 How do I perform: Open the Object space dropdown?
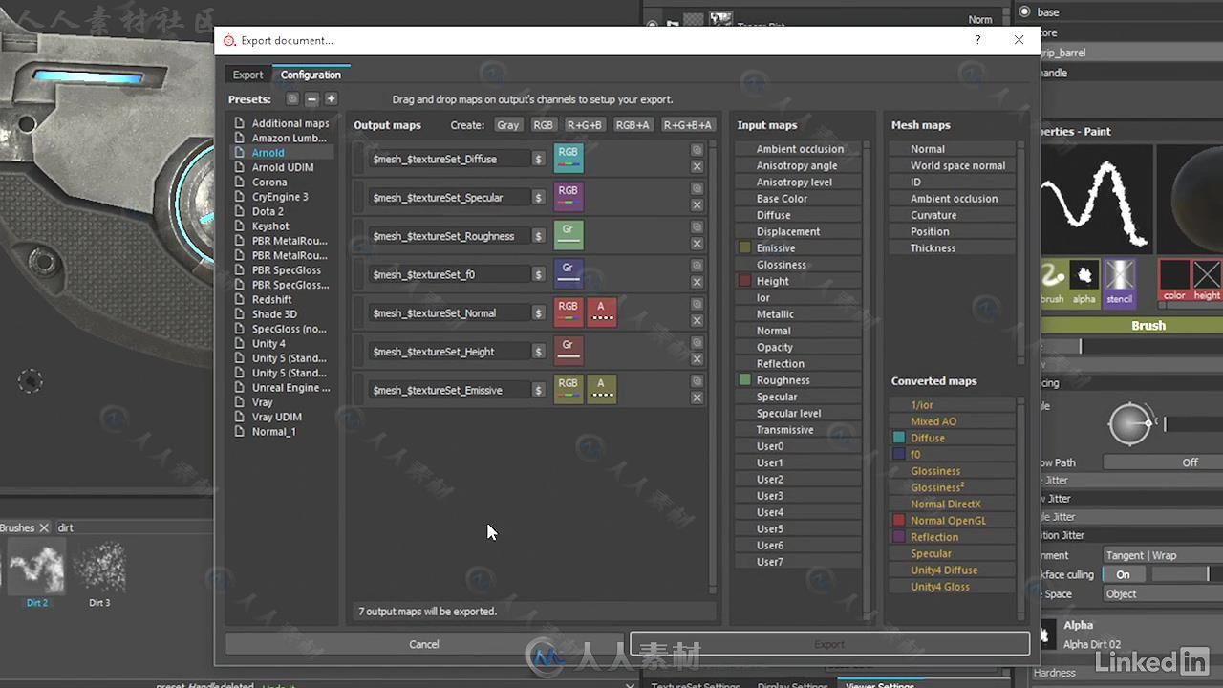(1163, 593)
